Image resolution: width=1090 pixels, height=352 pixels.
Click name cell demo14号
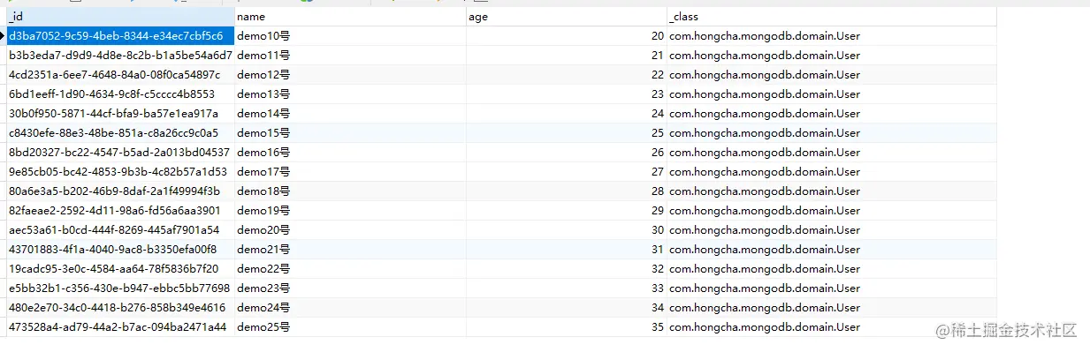coord(351,114)
